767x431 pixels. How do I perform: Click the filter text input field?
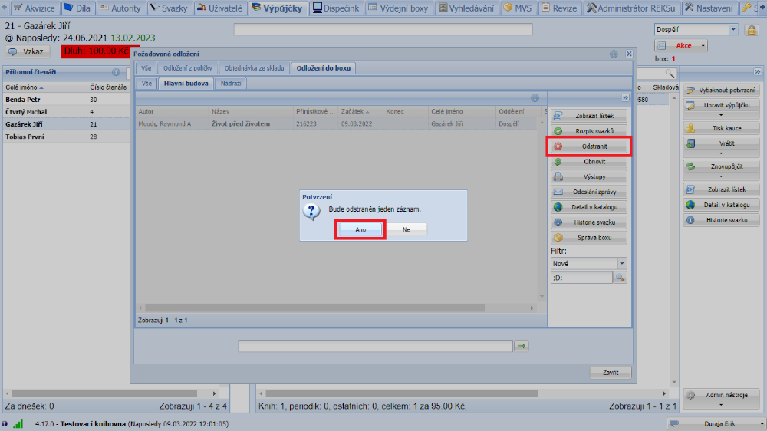pos(581,278)
